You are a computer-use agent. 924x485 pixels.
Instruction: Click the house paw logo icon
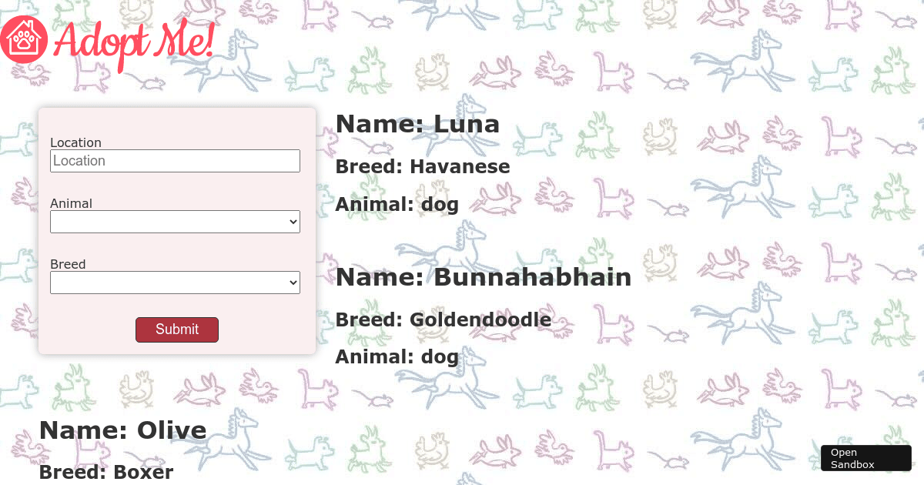pyautogui.click(x=25, y=39)
